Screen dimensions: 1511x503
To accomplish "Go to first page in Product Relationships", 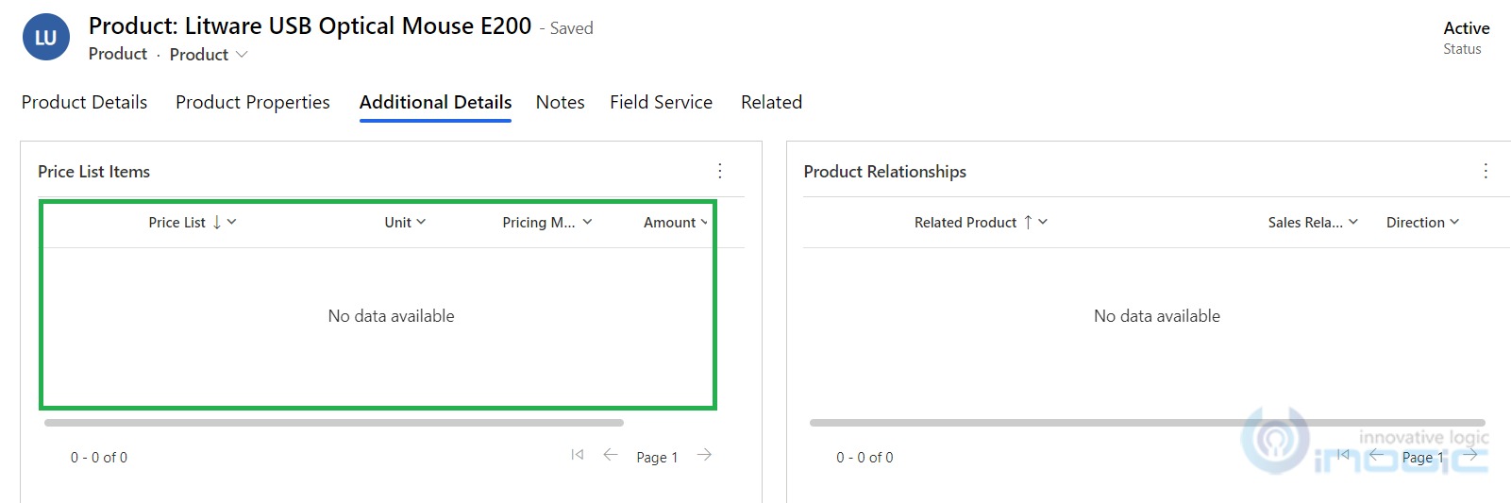I will click(x=1343, y=455).
